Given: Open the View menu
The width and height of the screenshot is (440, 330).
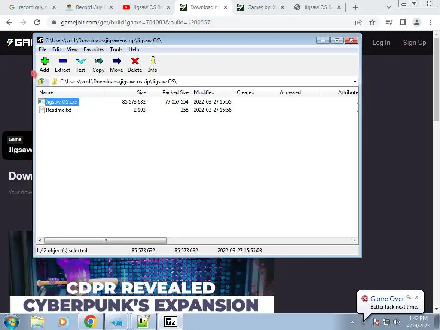Looking at the screenshot, I should pos(72,49).
